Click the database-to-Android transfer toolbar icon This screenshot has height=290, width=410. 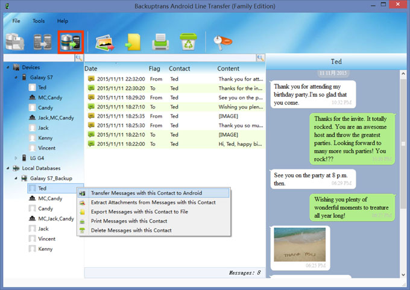(x=71, y=42)
